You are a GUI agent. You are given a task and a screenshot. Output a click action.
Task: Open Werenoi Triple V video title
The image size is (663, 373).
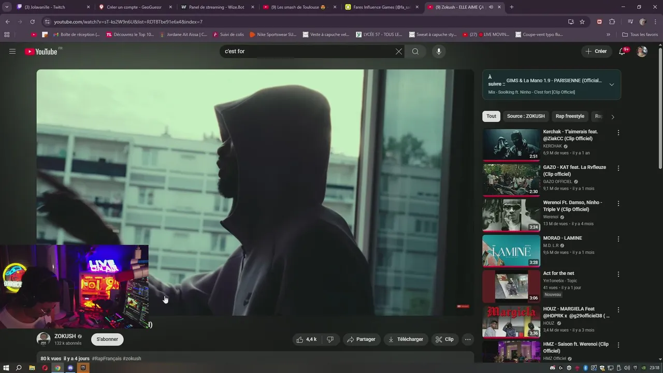point(572,206)
